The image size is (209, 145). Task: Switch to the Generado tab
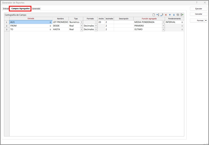coord(36,9)
